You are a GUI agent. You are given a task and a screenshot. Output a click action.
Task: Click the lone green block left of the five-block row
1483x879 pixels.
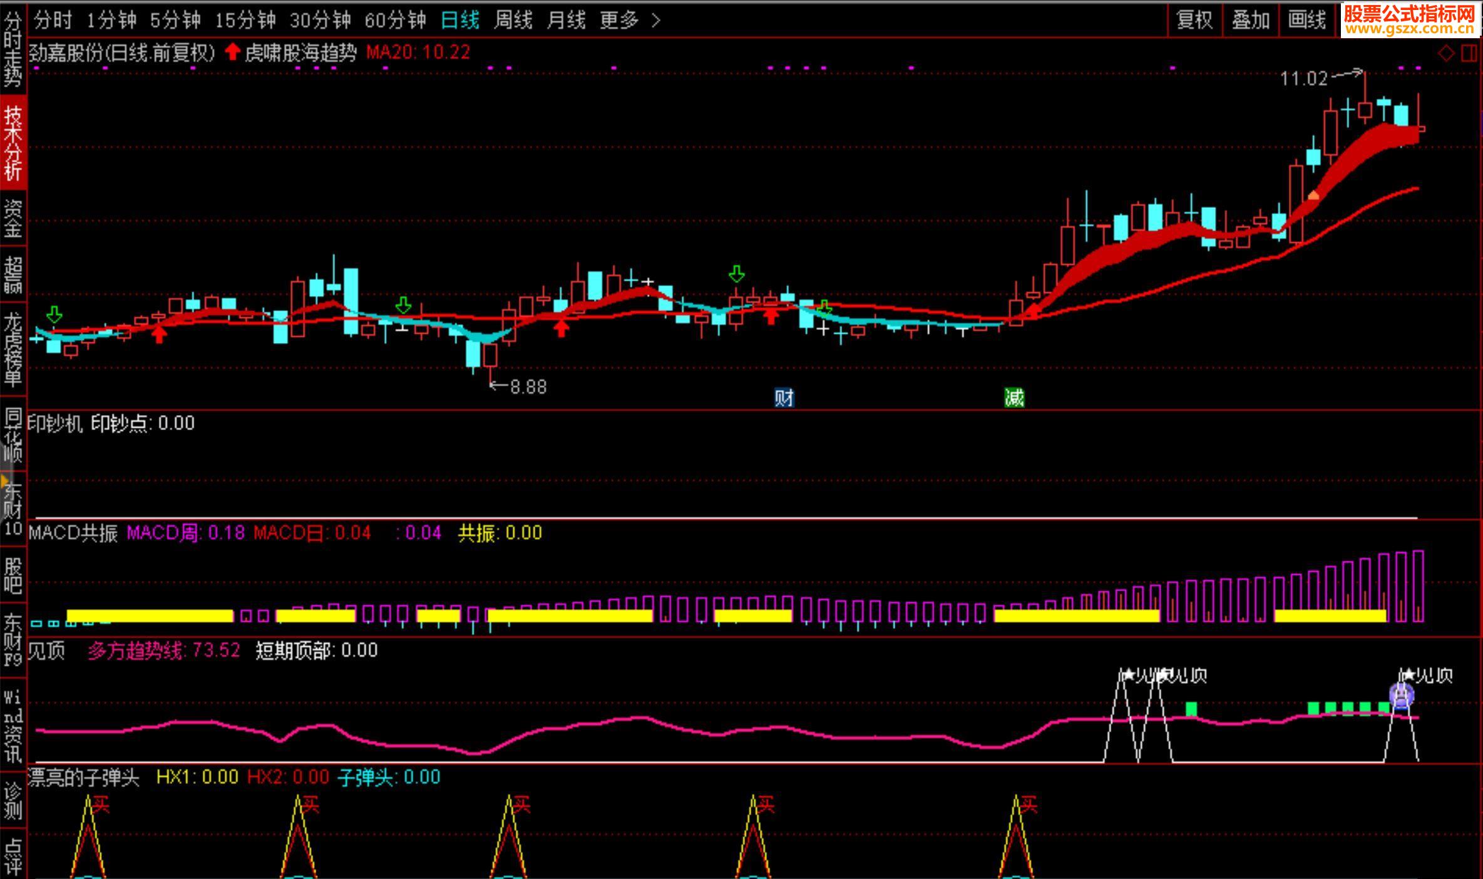(x=1191, y=709)
